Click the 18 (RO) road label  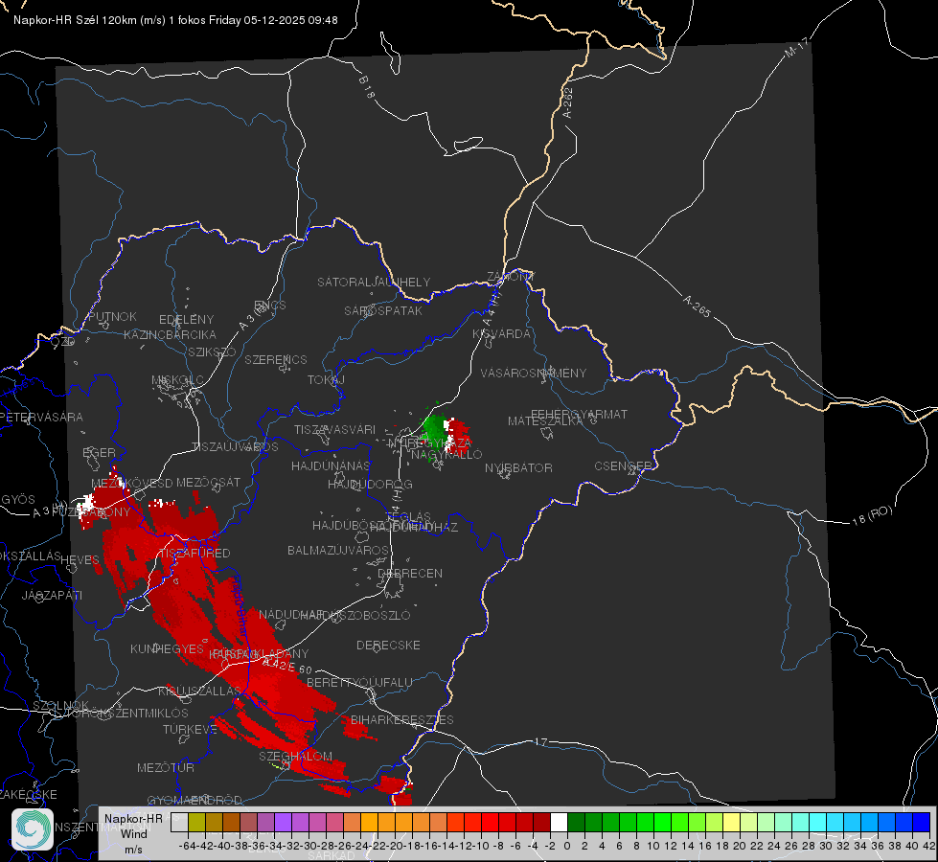click(872, 515)
